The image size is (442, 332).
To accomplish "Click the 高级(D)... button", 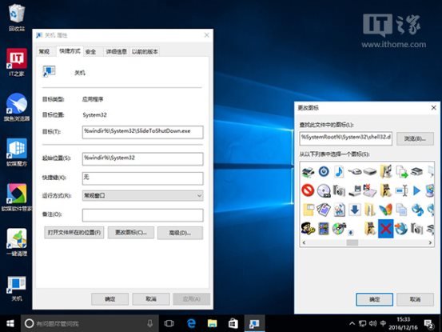I will pyautogui.click(x=180, y=233).
